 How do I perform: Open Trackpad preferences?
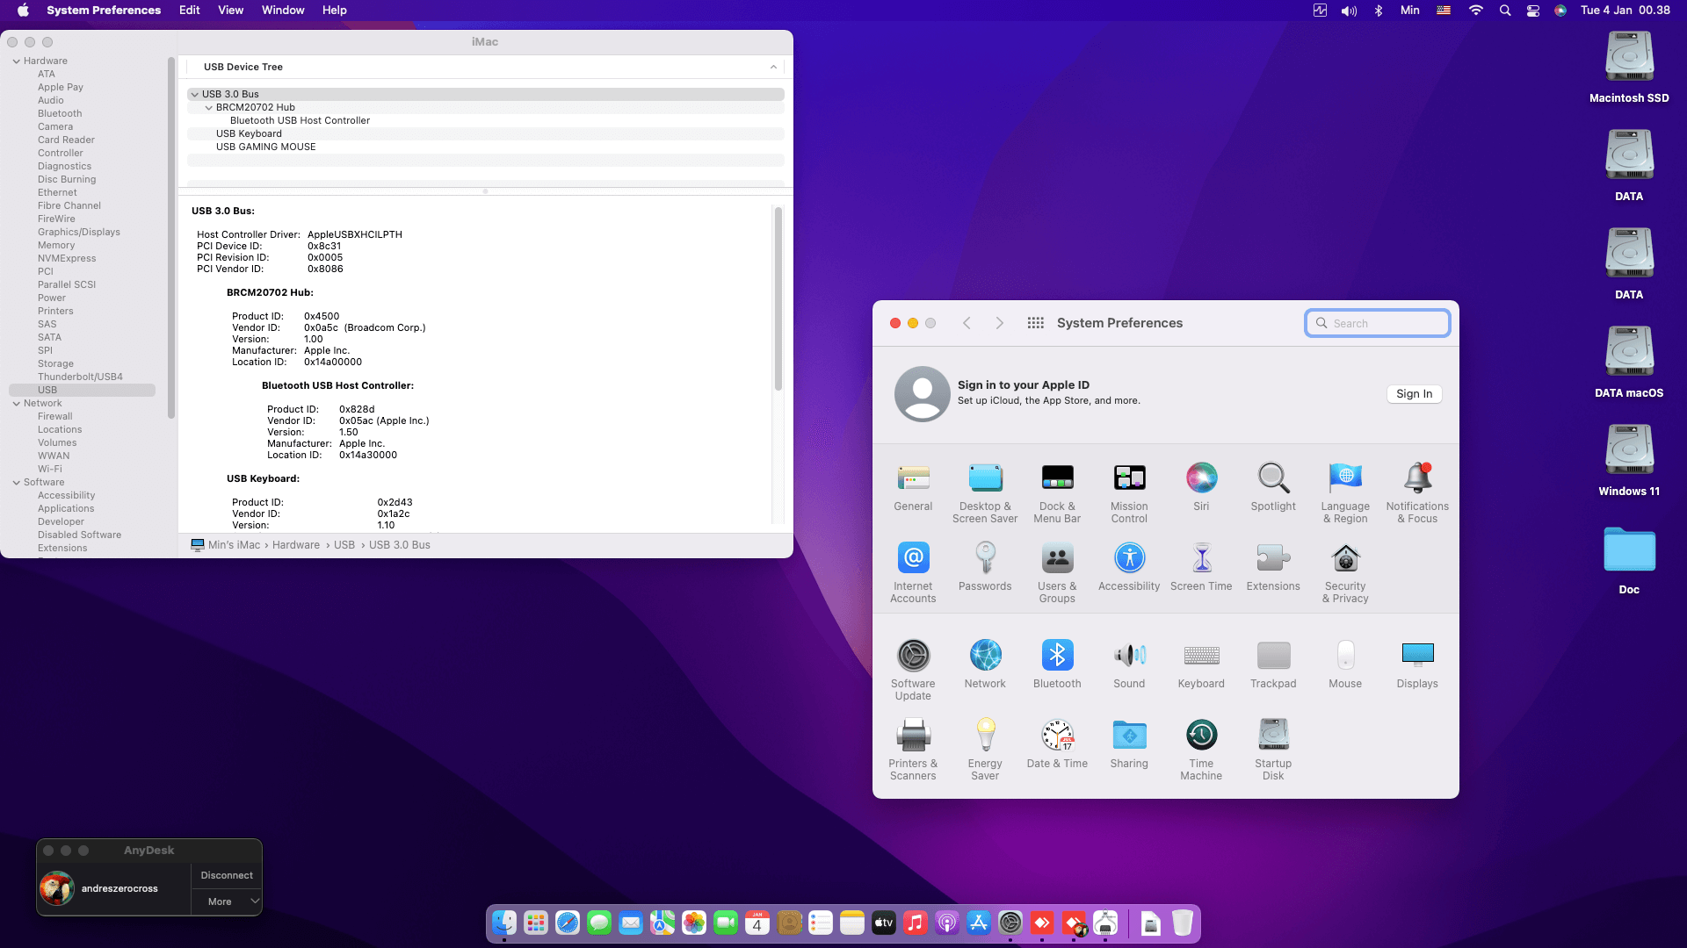coord(1273,665)
